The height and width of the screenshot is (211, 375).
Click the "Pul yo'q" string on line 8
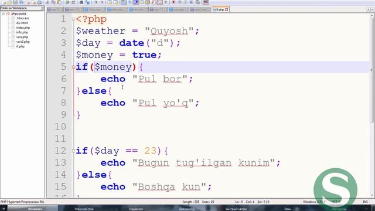click(x=163, y=103)
